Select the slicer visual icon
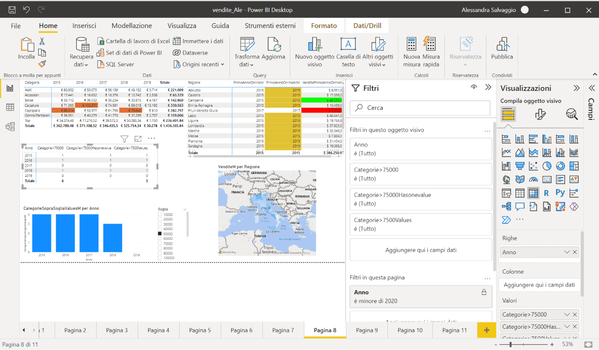This screenshot has height=350, width=599. tap(506, 193)
